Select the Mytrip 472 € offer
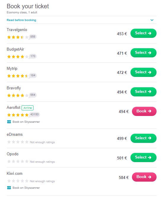Image resolution: width=166 pixels, height=197 pixels. [144, 72]
